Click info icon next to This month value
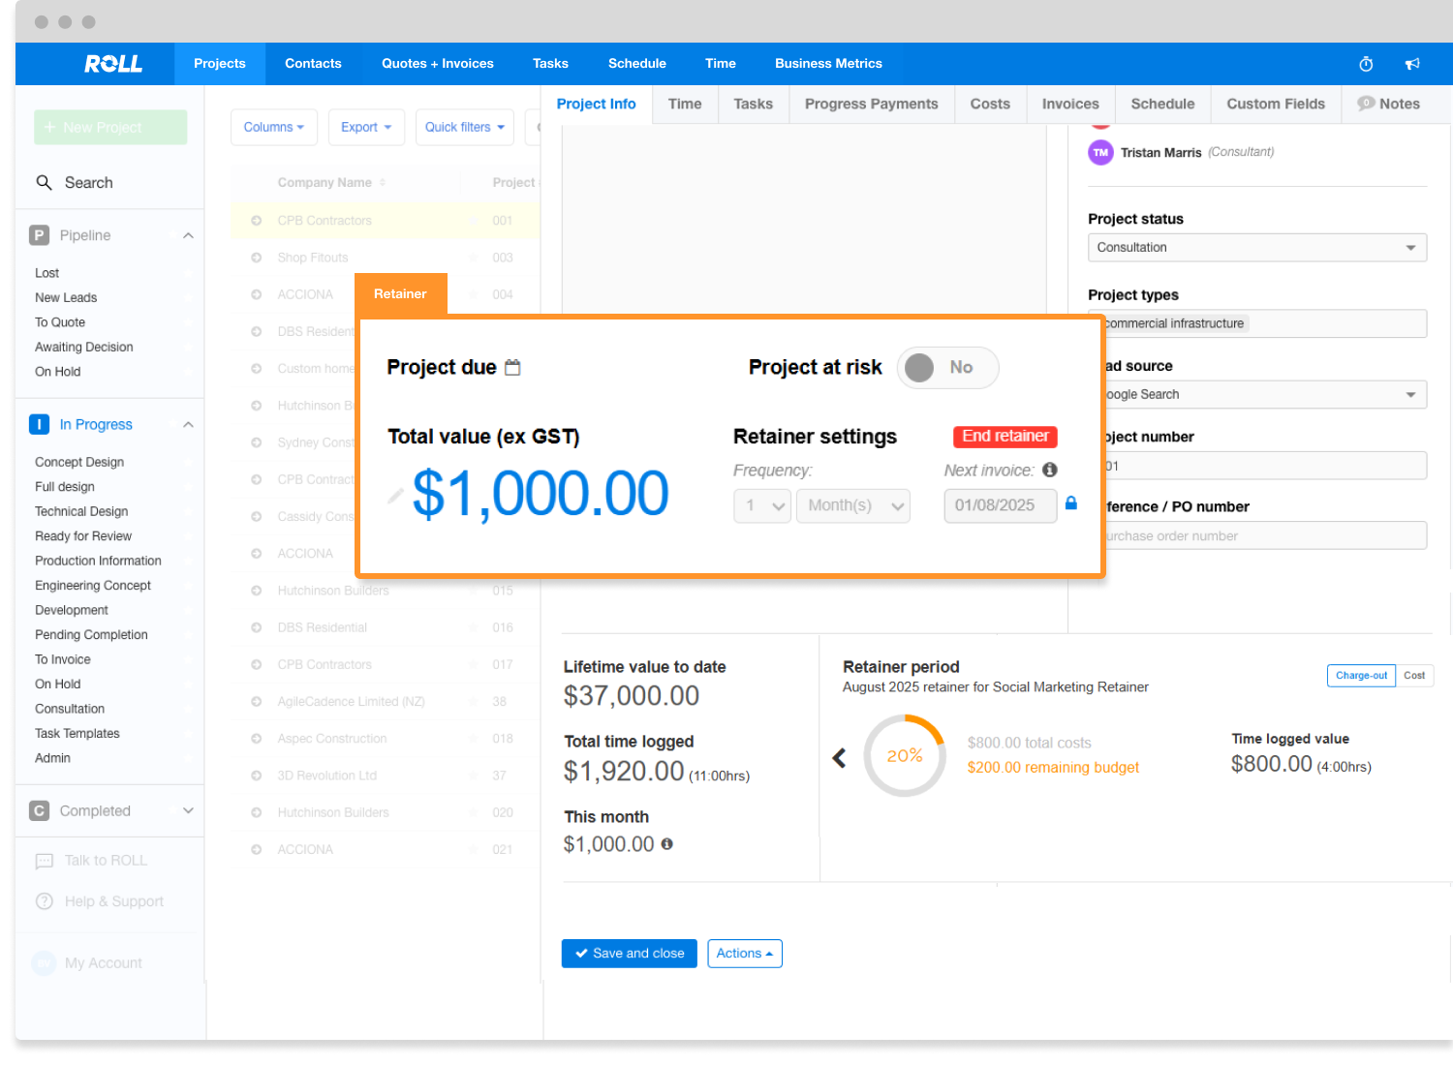This screenshot has width=1453, height=1065. (667, 844)
